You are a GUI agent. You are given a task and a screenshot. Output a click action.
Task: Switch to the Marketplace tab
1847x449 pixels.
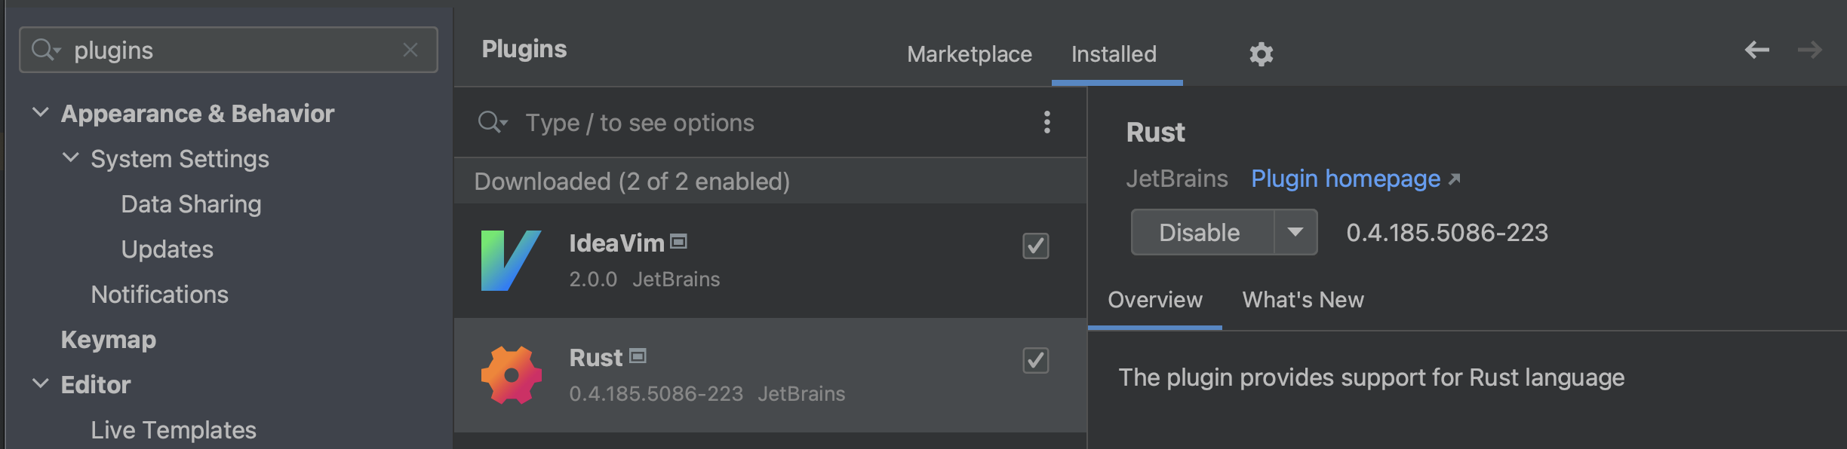tap(970, 53)
